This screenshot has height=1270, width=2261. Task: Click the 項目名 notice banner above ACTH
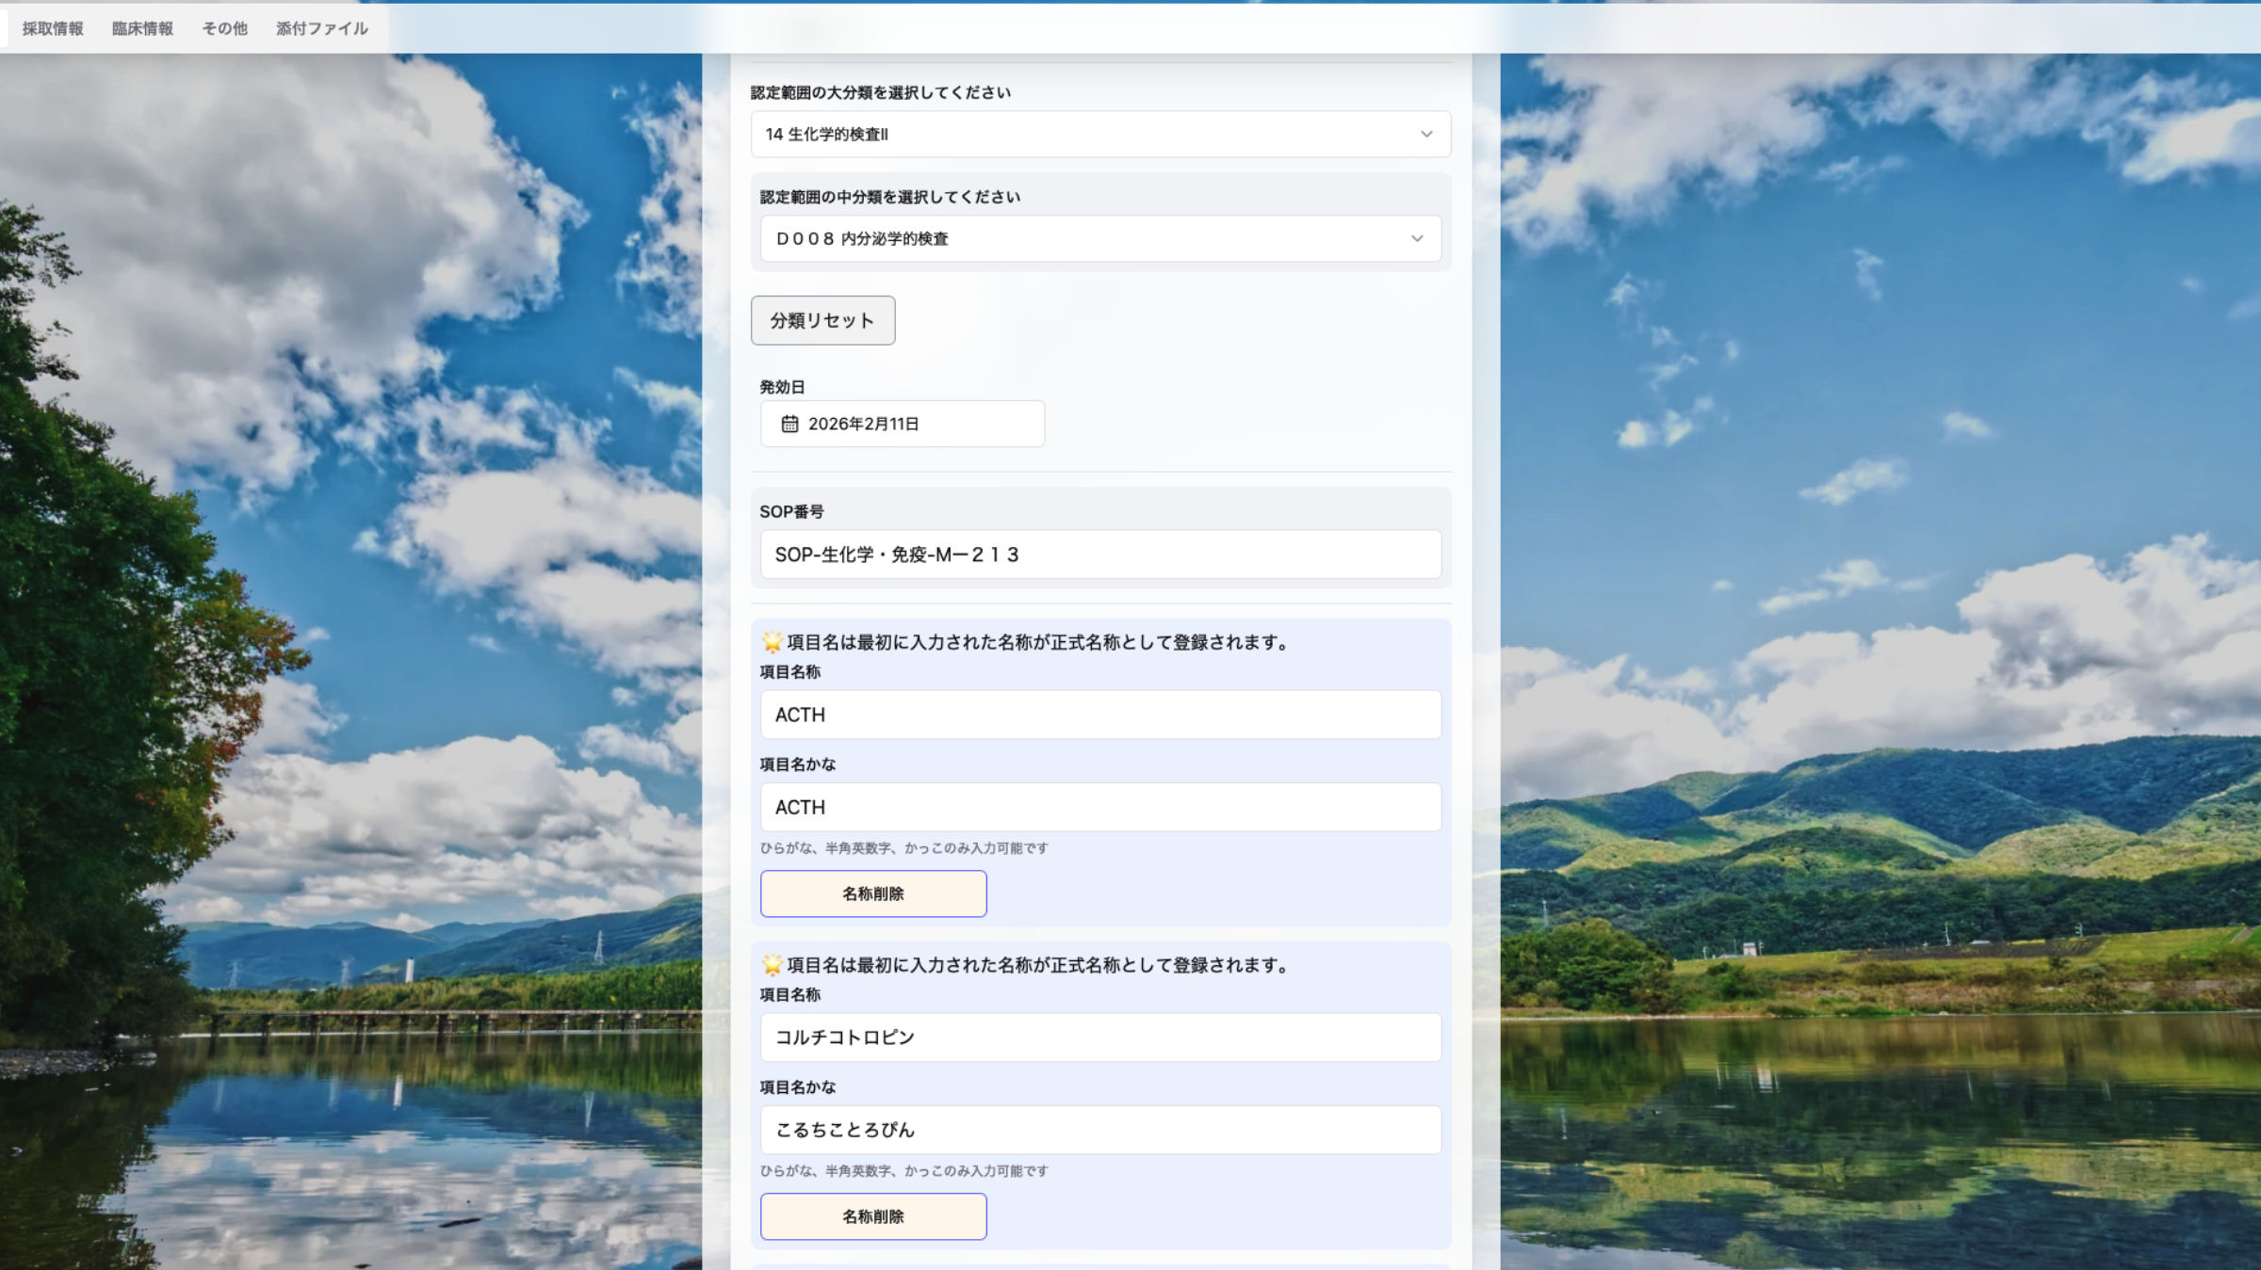(x=1027, y=643)
